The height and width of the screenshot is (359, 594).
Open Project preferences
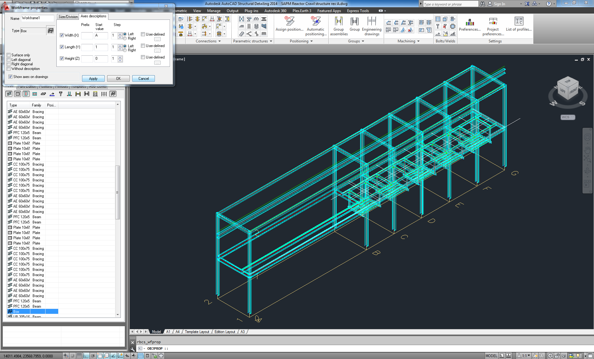[492, 26]
